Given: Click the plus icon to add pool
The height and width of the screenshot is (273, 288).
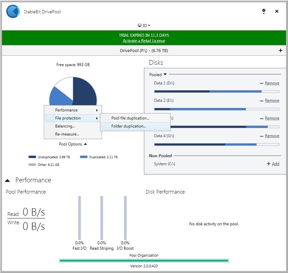Looking at the screenshot, I should 280,50.
